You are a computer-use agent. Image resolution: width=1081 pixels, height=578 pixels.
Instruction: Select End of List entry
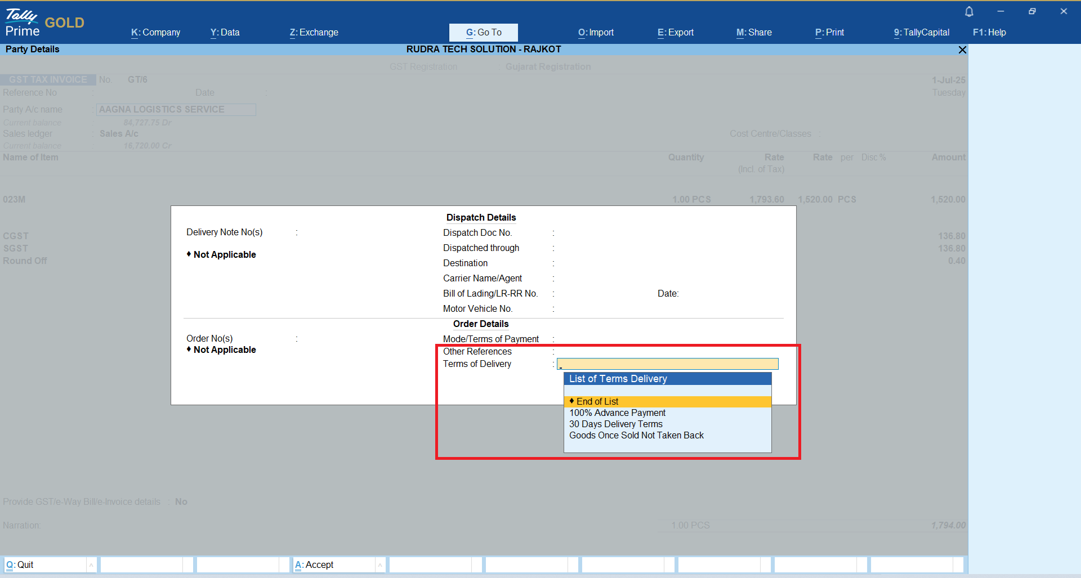597,402
